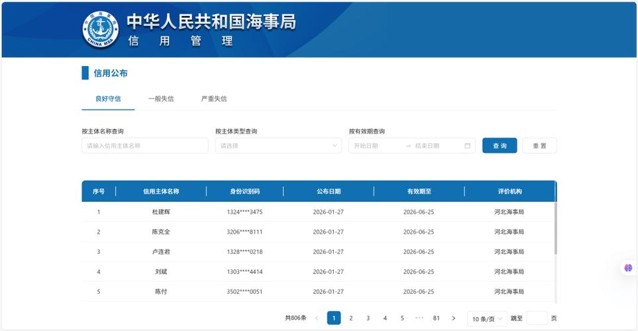The height and width of the screenshot is (331, 638).
Task: Go to page 81
Action: [x=436, y=318]
